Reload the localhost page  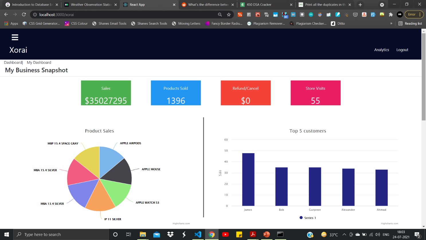(23, 15)
